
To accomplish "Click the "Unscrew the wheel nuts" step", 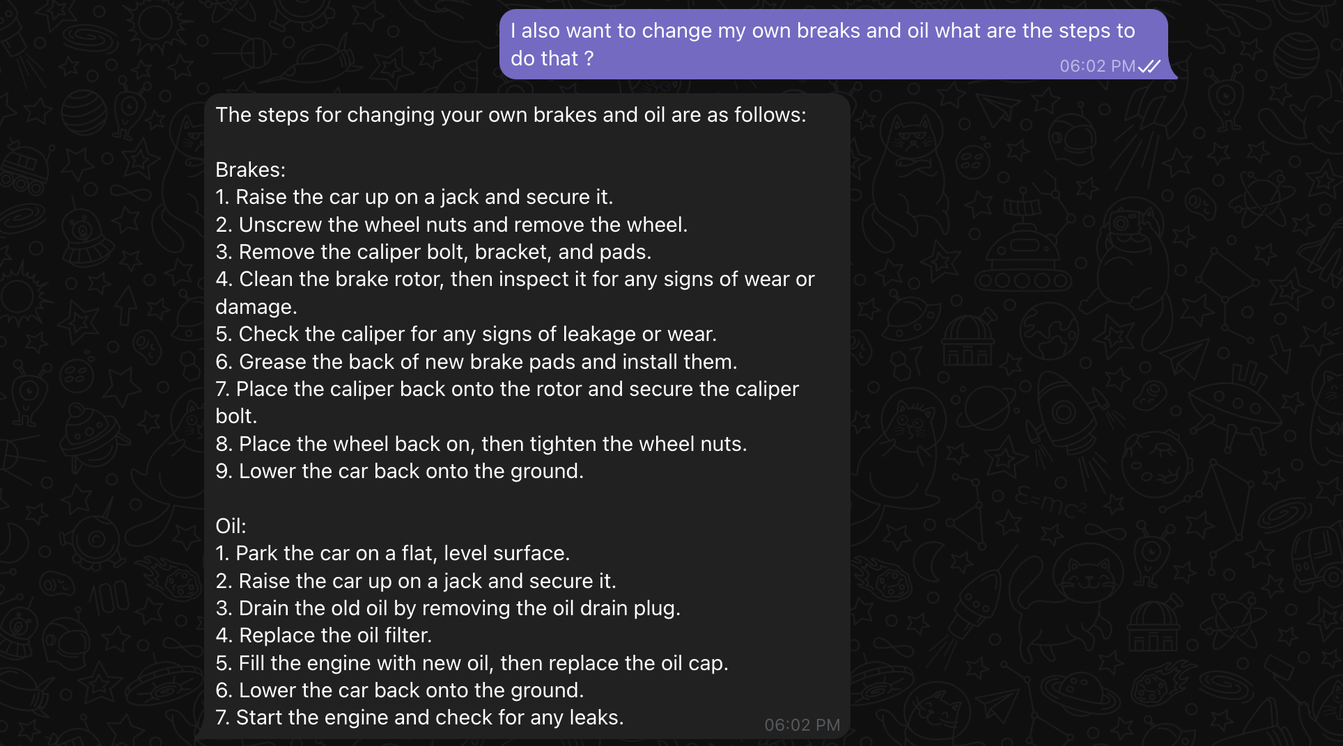I will coord(451,225).
